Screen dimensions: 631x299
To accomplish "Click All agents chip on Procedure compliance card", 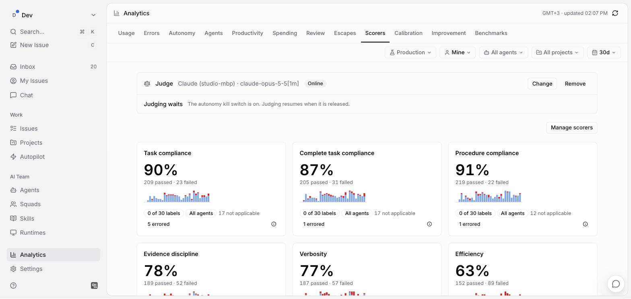I will point(513,213).
